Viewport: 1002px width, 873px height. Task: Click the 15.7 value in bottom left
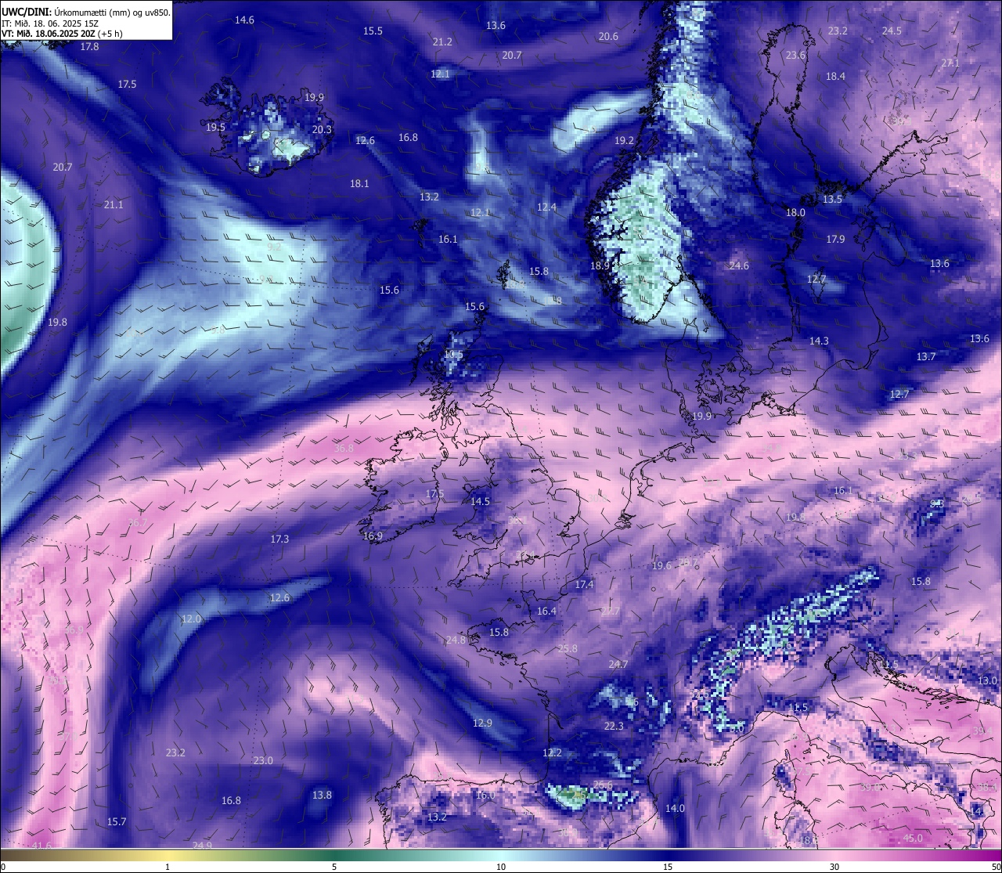[116, 821]
